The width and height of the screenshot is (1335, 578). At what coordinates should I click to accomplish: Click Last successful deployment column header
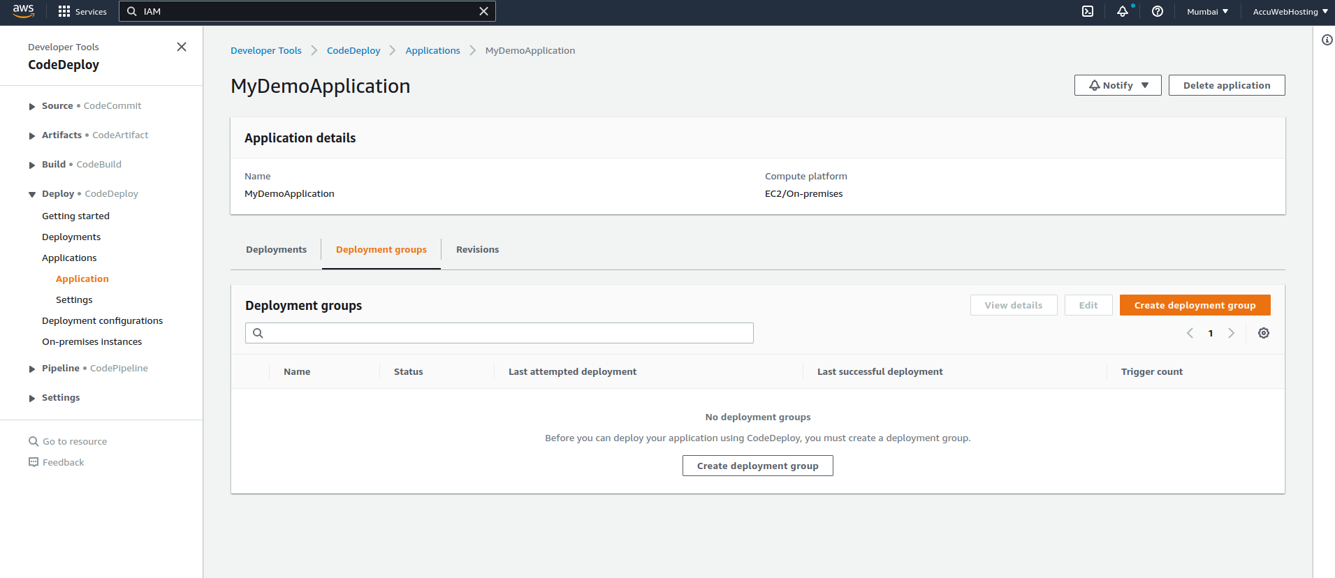coord(880,372)
